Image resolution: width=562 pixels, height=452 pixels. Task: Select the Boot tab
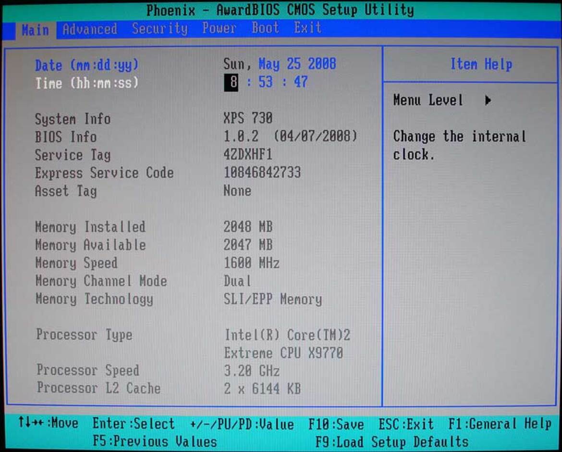point(265,27)
